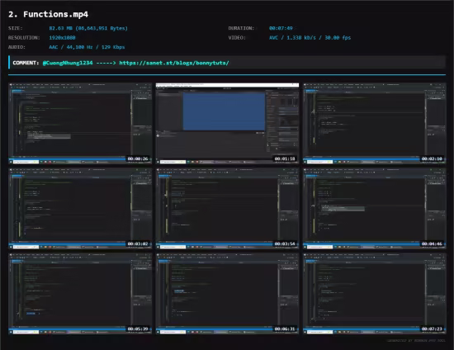Select the resolution value "1920x1080"
This screenshot has width=454, height=350.
point(62,38)
